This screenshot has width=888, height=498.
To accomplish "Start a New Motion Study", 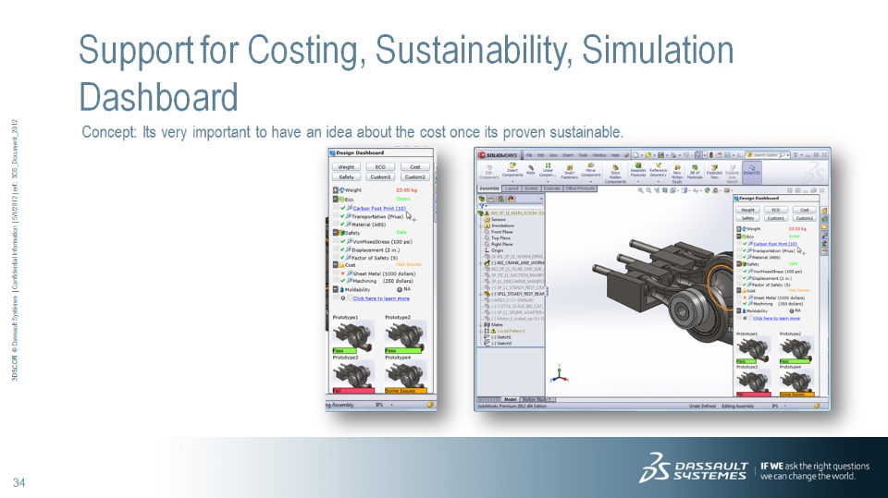I will (x=677, y=174).
